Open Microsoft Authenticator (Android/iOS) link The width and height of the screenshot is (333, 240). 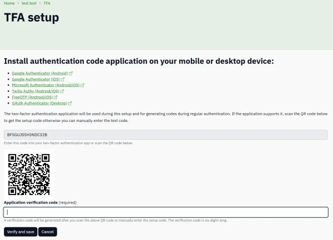[46, 85]
